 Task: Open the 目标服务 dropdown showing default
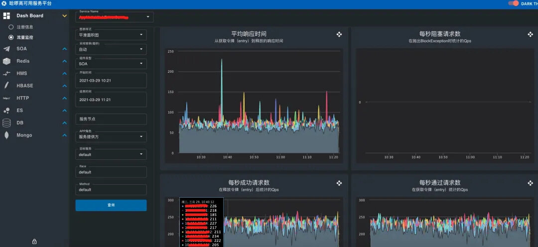tap(111, 154)
